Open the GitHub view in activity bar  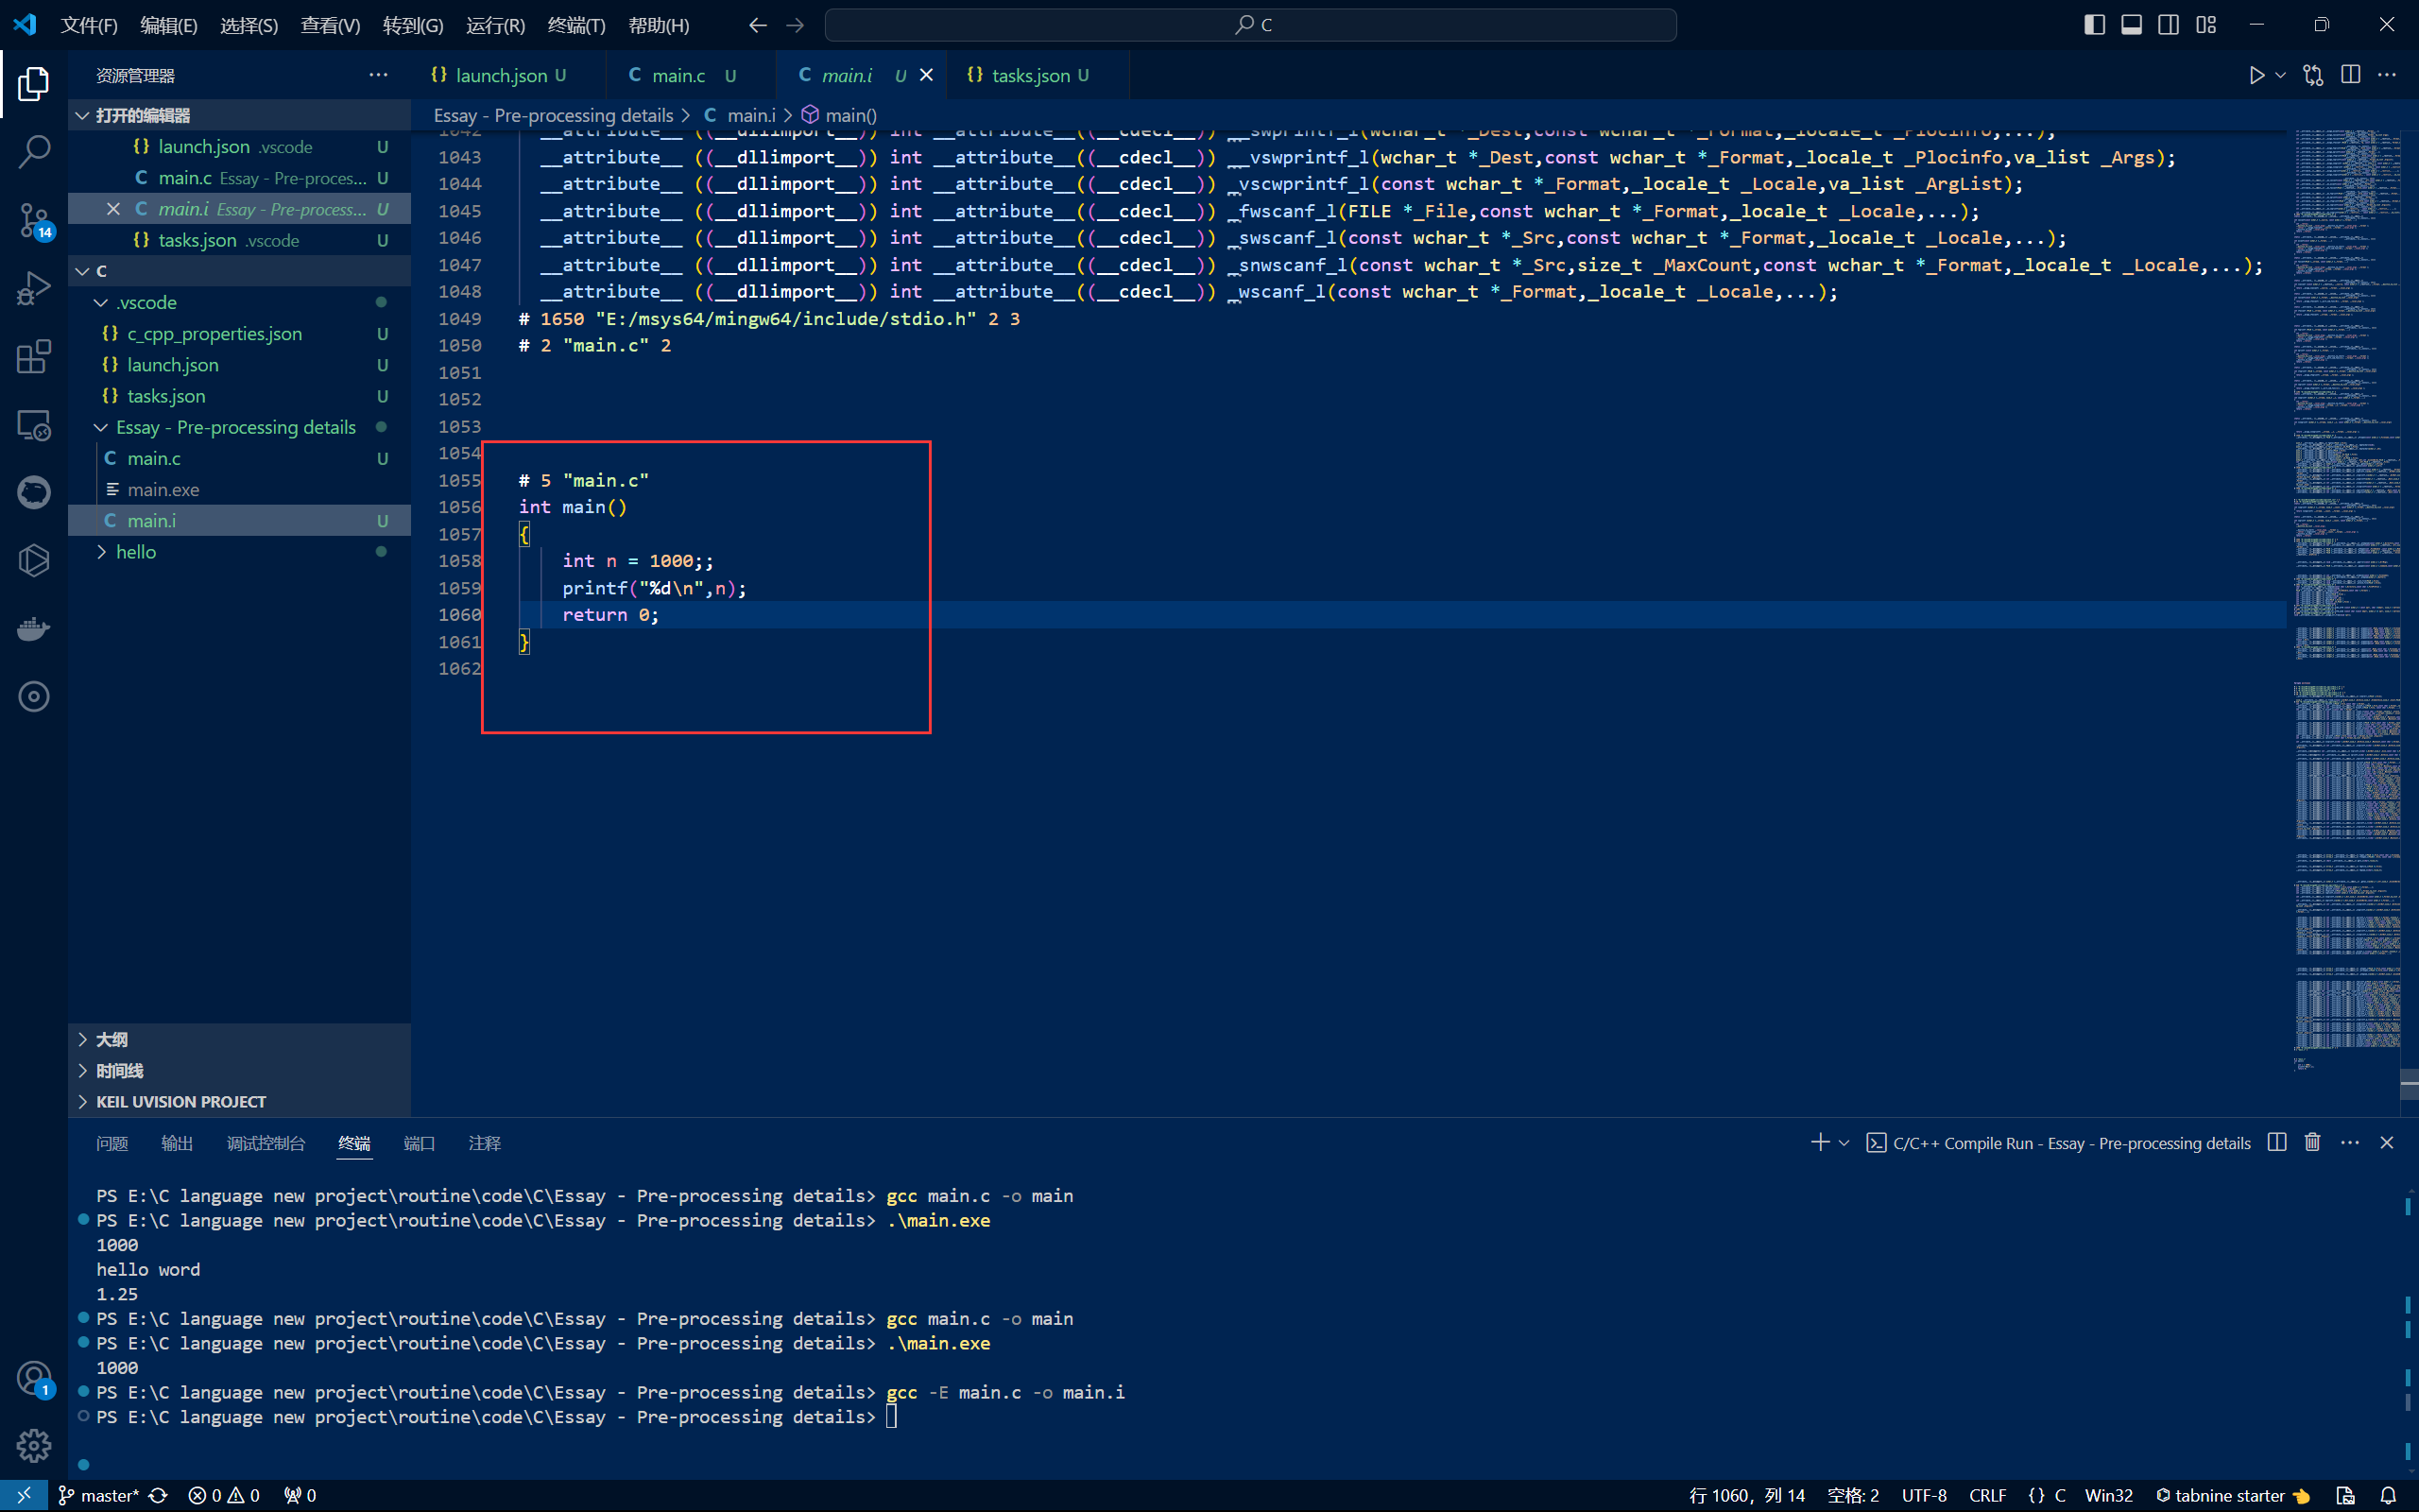tap(34, 493)
